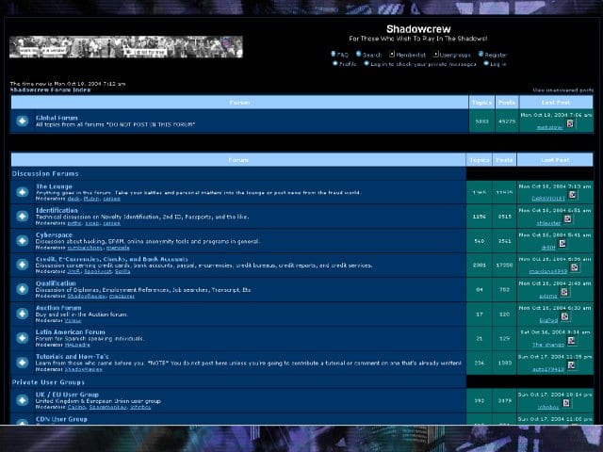Click the Qualification forum folder icon

coord(23,289)
